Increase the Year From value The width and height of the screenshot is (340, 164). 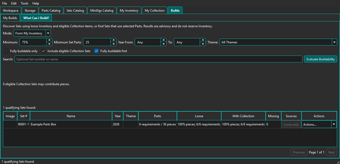point(164,40)
